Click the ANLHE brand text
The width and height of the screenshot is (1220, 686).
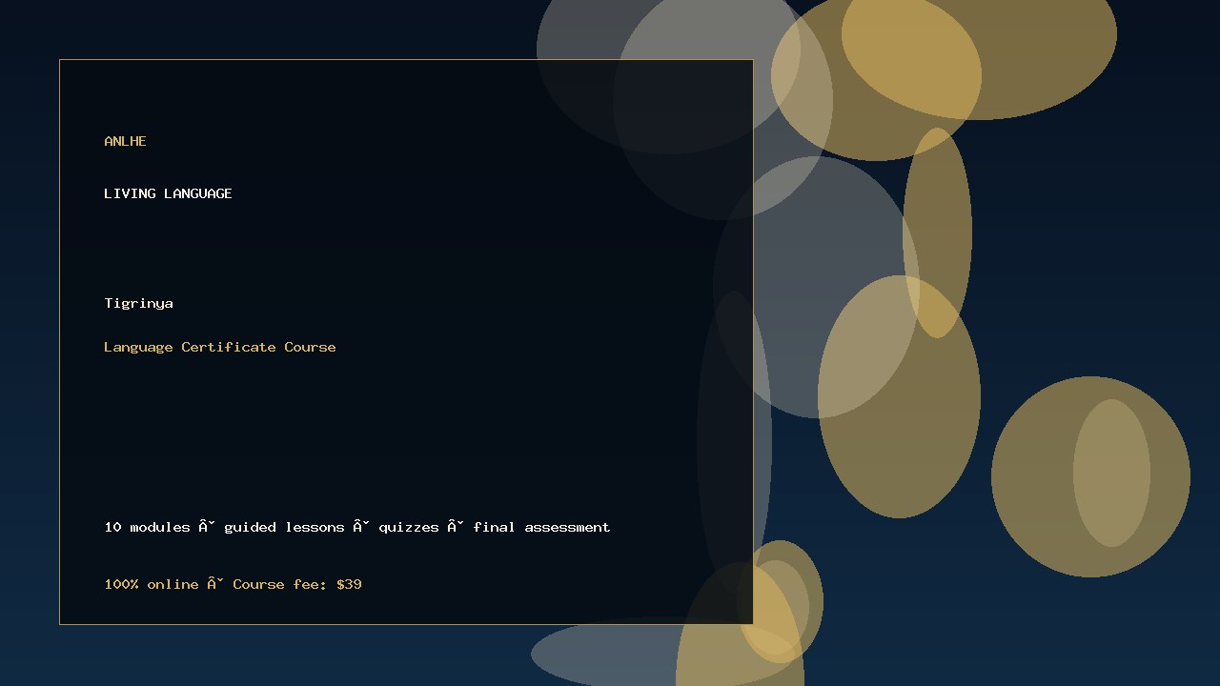click(125, 141)
